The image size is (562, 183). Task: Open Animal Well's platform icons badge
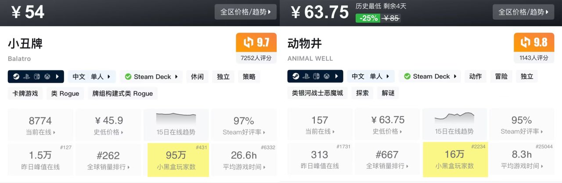click(315, 77)
